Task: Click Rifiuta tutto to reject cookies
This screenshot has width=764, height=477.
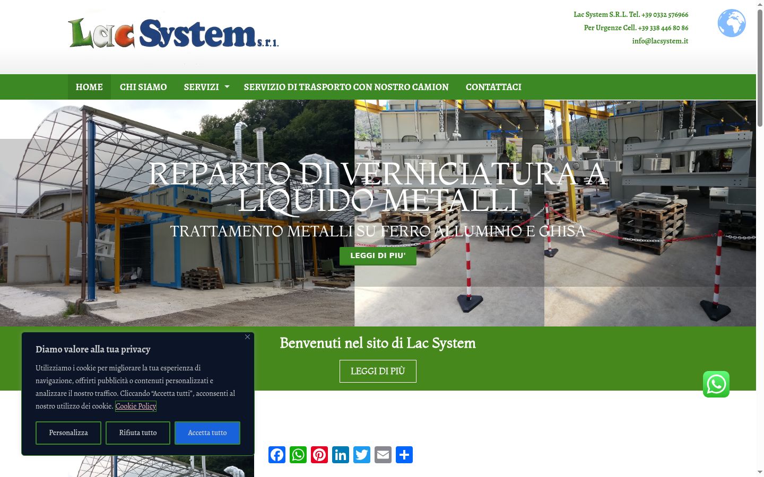Action: pos(138,433)
